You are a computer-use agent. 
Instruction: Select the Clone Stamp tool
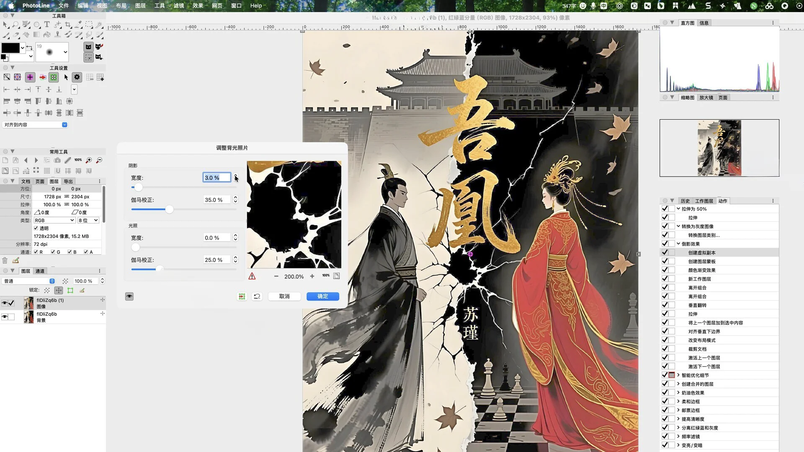(57, 35)
